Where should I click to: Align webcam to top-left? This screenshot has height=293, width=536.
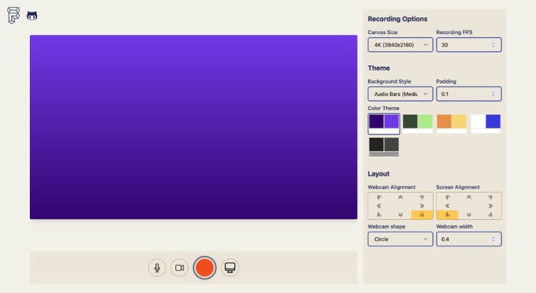coord(379,197)
